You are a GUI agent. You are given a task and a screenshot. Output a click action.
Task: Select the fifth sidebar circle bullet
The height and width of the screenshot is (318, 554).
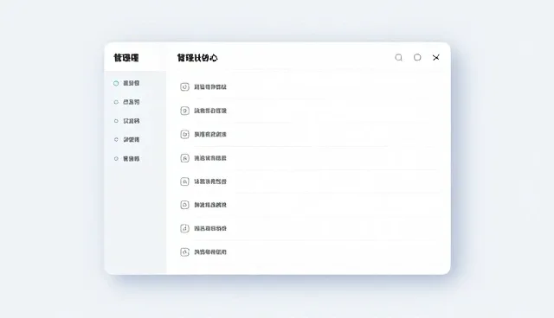click(x=116, y=159)
